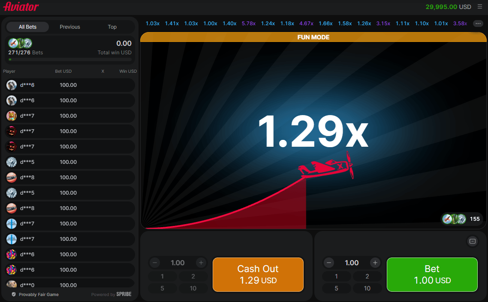Viewport: 488px width, 302px height.
Task: Click the 271/276 Bets counter
Action: tap(26, 53)
